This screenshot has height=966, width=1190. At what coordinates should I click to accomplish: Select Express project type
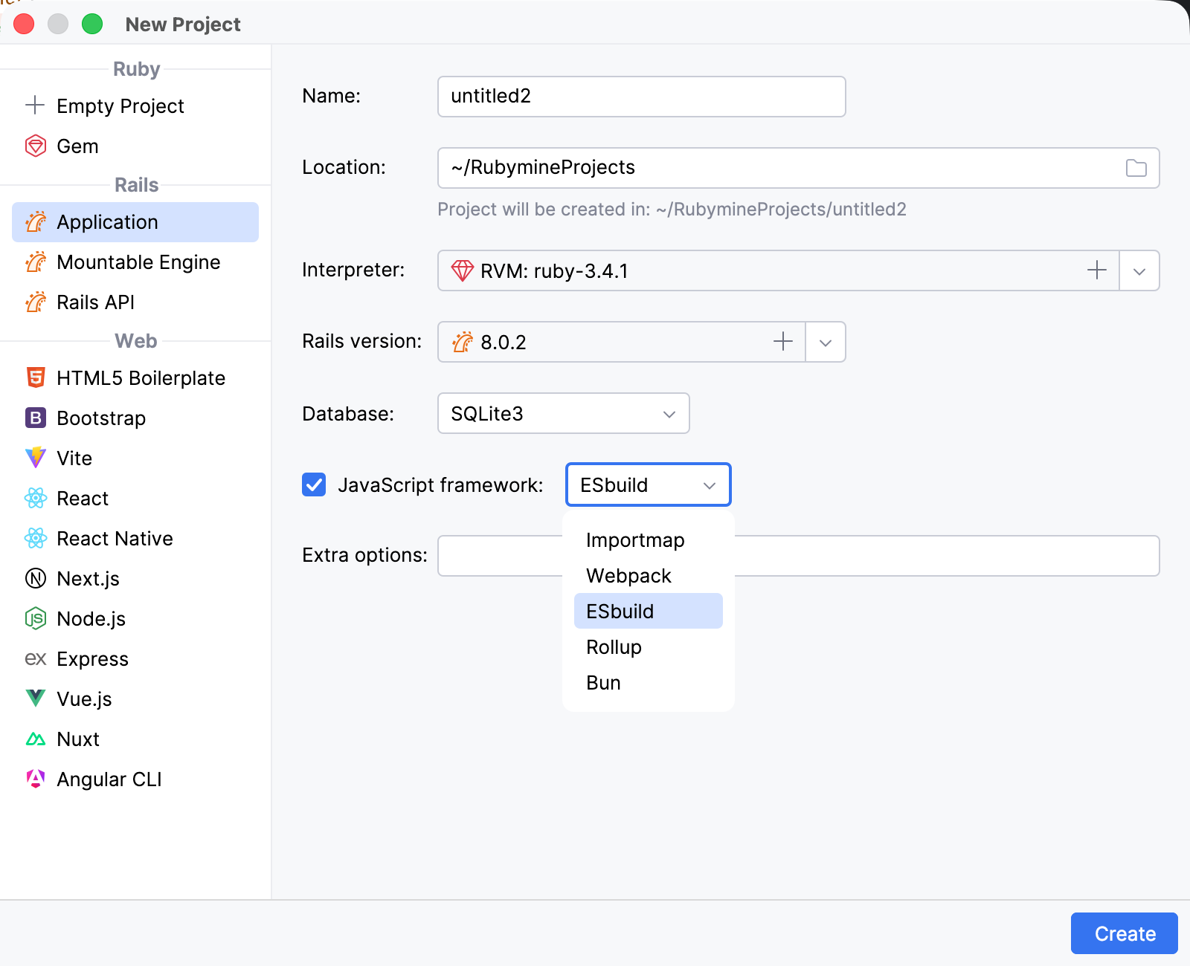(135, 658)
